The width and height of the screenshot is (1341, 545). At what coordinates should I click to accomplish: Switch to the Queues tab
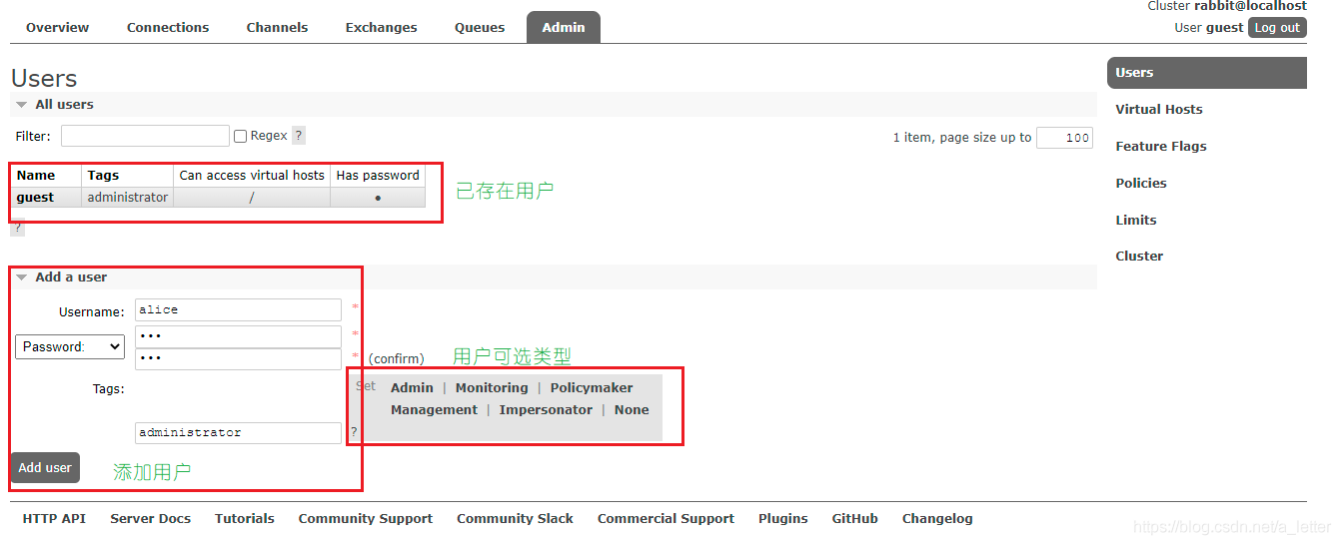pos(480,27)
